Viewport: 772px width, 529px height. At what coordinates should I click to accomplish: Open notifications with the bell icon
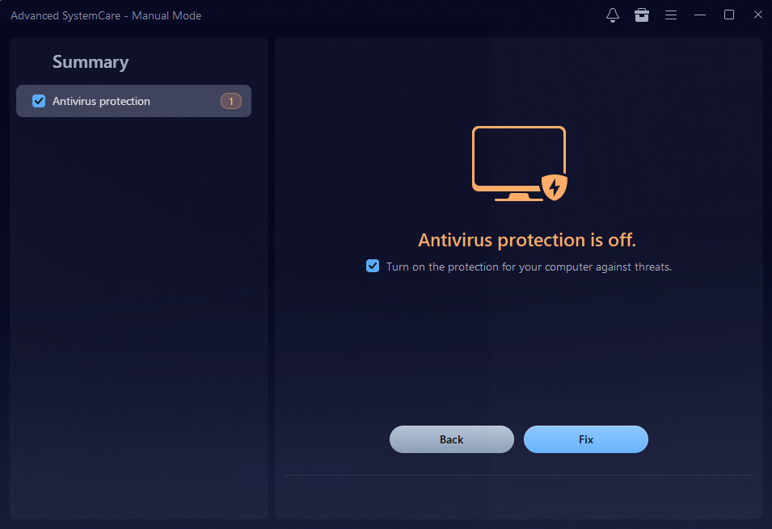point(613,15)
